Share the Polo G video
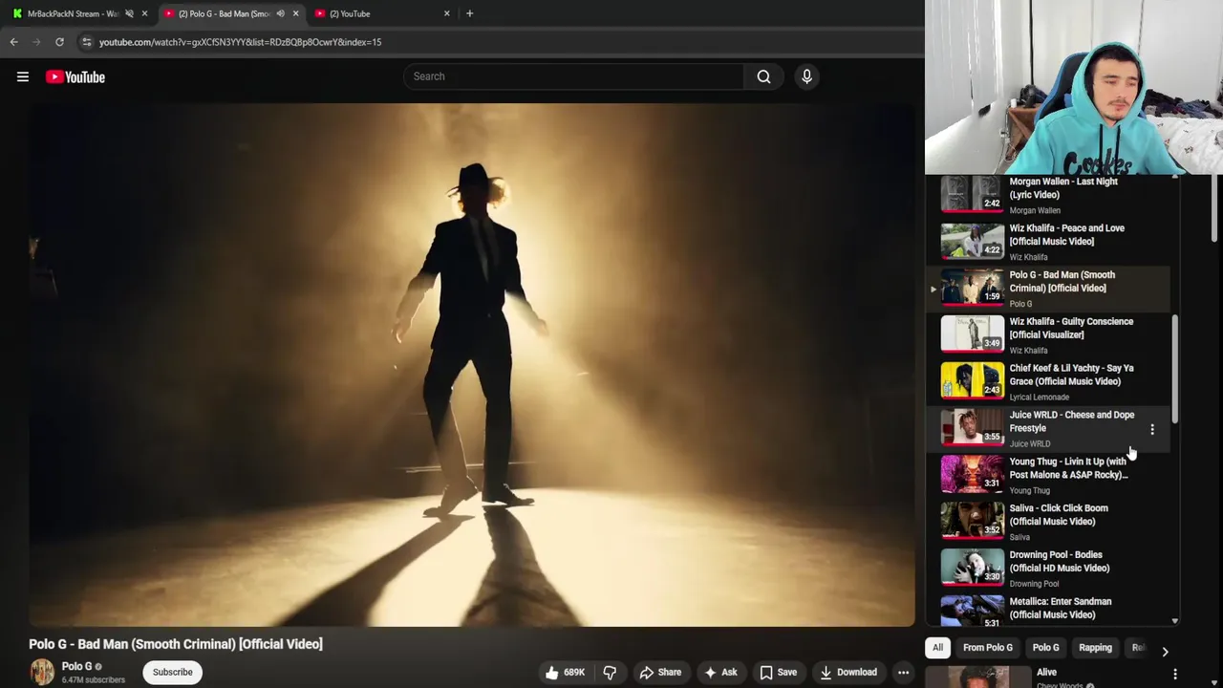The width and height of the screenshot is (1223, 688). pos(660,672)
